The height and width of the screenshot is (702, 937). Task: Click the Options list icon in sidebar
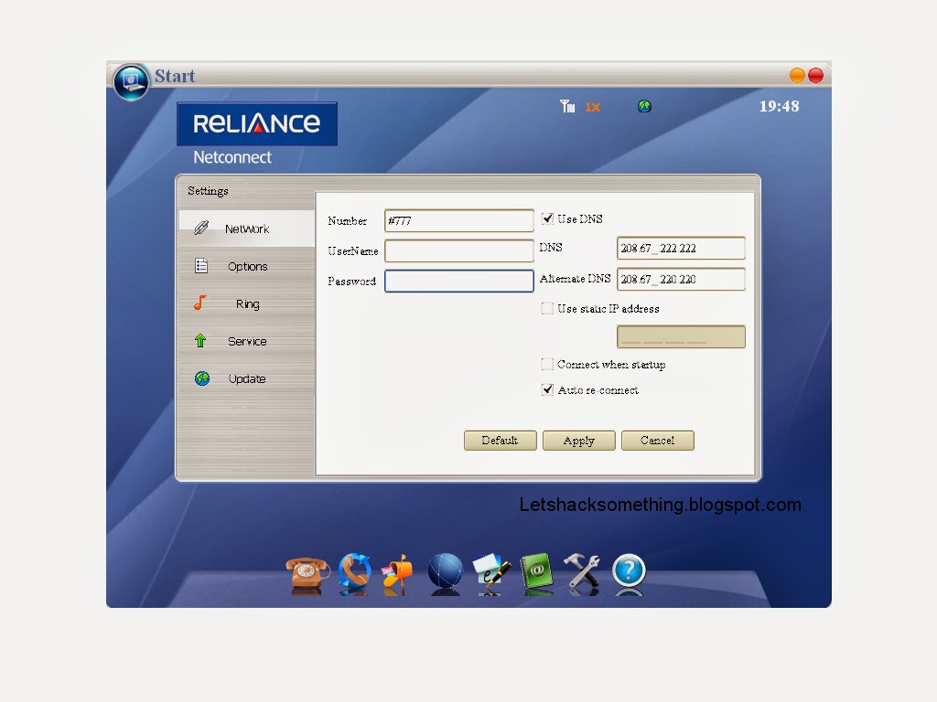click(201, 266)
